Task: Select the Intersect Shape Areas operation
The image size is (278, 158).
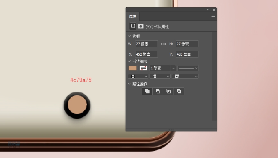Action: click(168, 91)
